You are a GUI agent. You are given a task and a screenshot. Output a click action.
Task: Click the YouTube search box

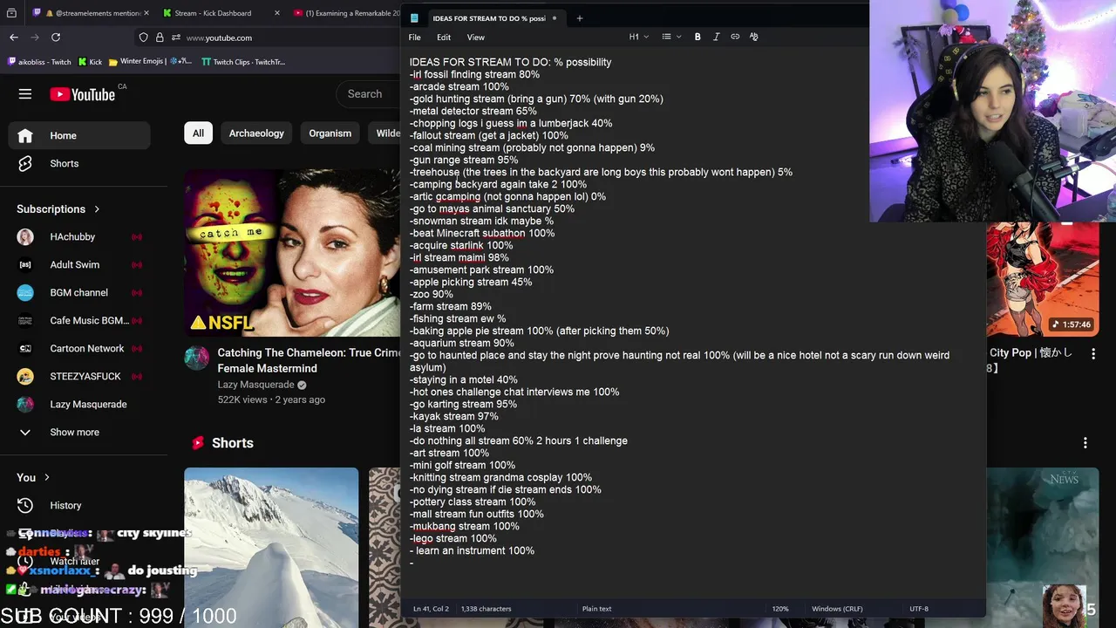click(x=370, y=94)
